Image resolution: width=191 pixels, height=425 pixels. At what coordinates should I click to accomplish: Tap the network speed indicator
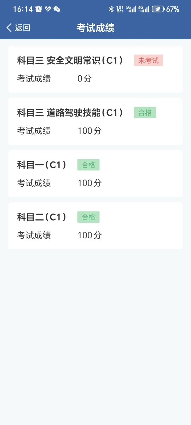pos(120,9)
